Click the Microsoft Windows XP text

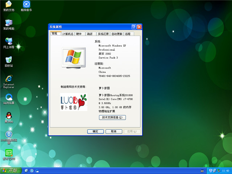tap(112, 46)
